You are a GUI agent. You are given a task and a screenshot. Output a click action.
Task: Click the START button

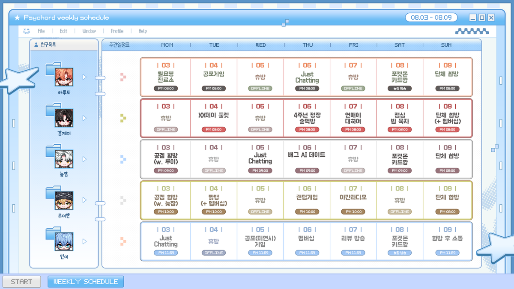click(21, 282)
